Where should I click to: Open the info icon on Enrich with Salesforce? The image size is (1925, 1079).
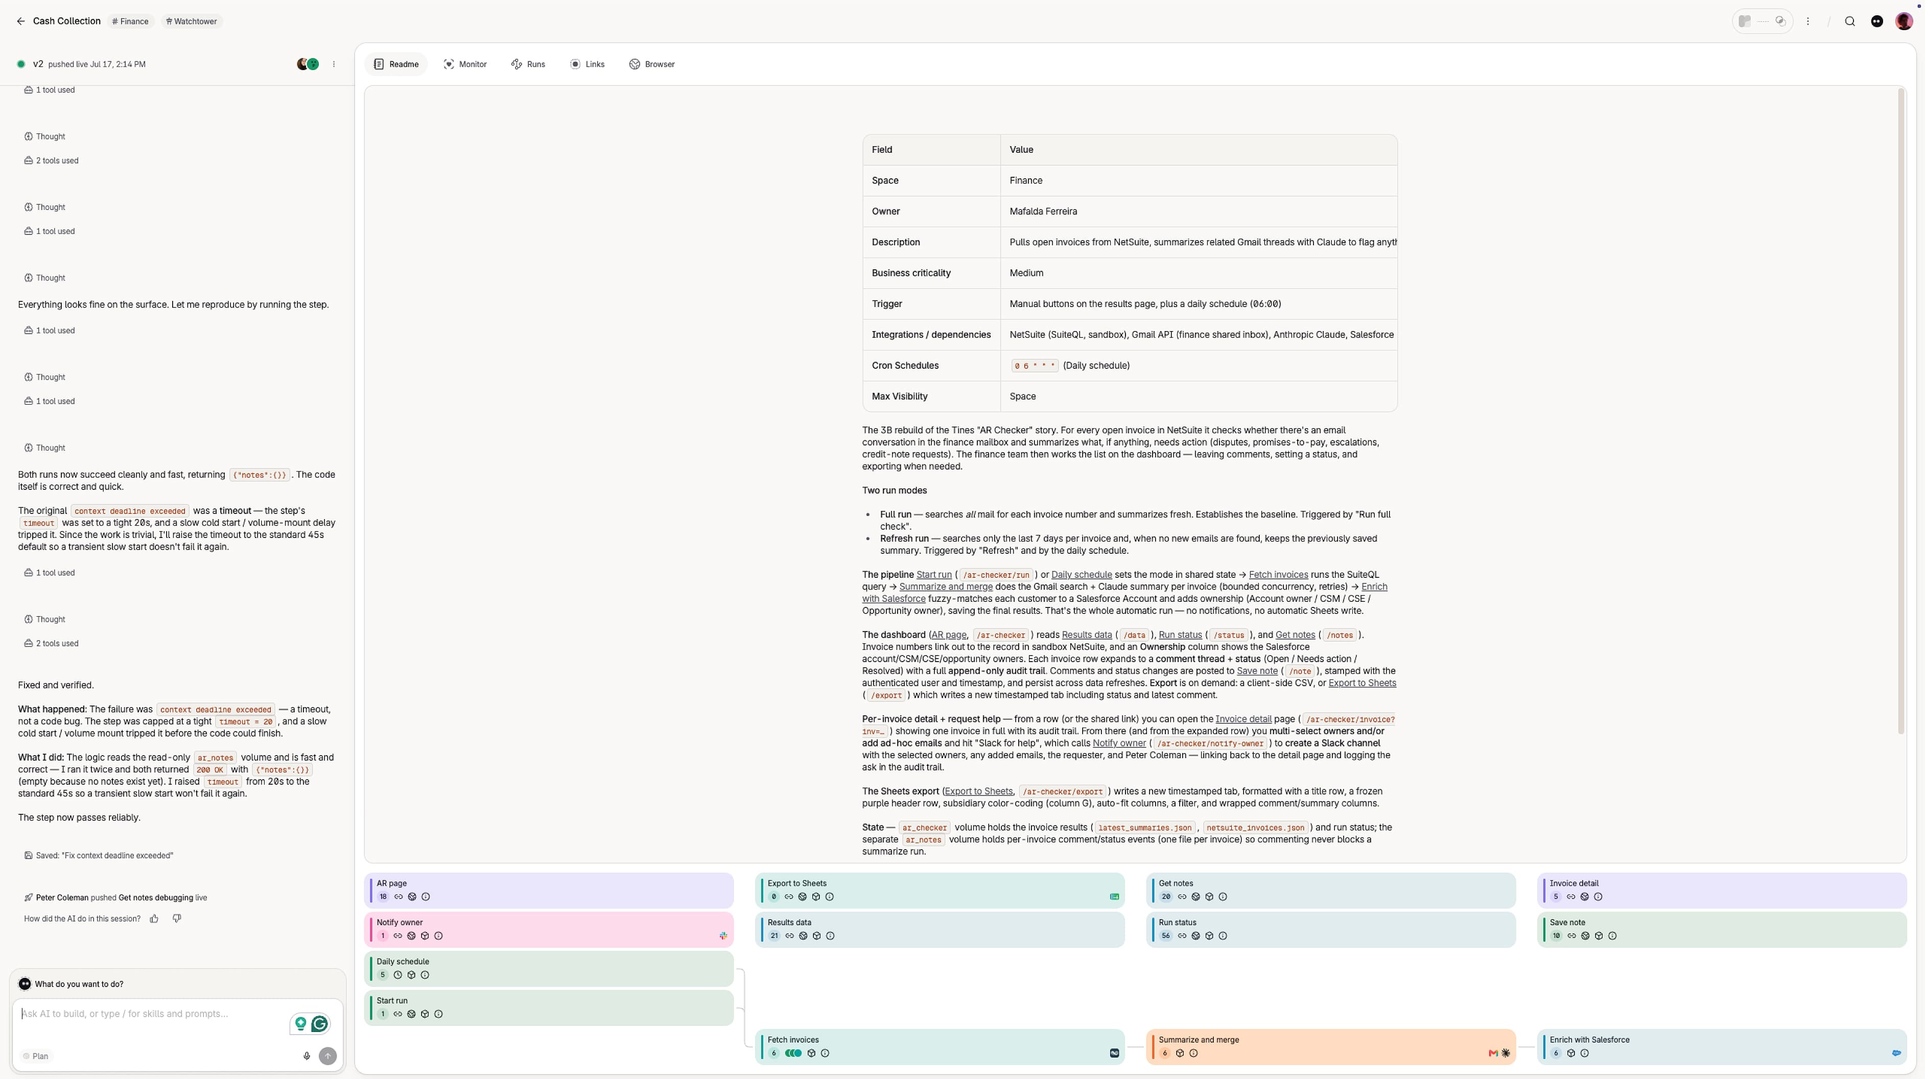click(x=1585, y=1053)
